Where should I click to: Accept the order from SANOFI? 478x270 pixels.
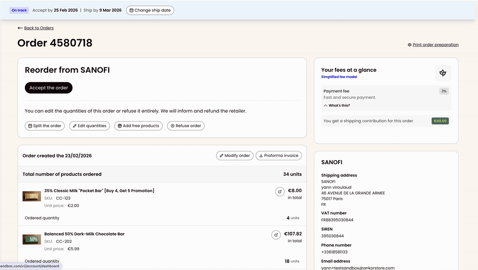click(49, 88)
